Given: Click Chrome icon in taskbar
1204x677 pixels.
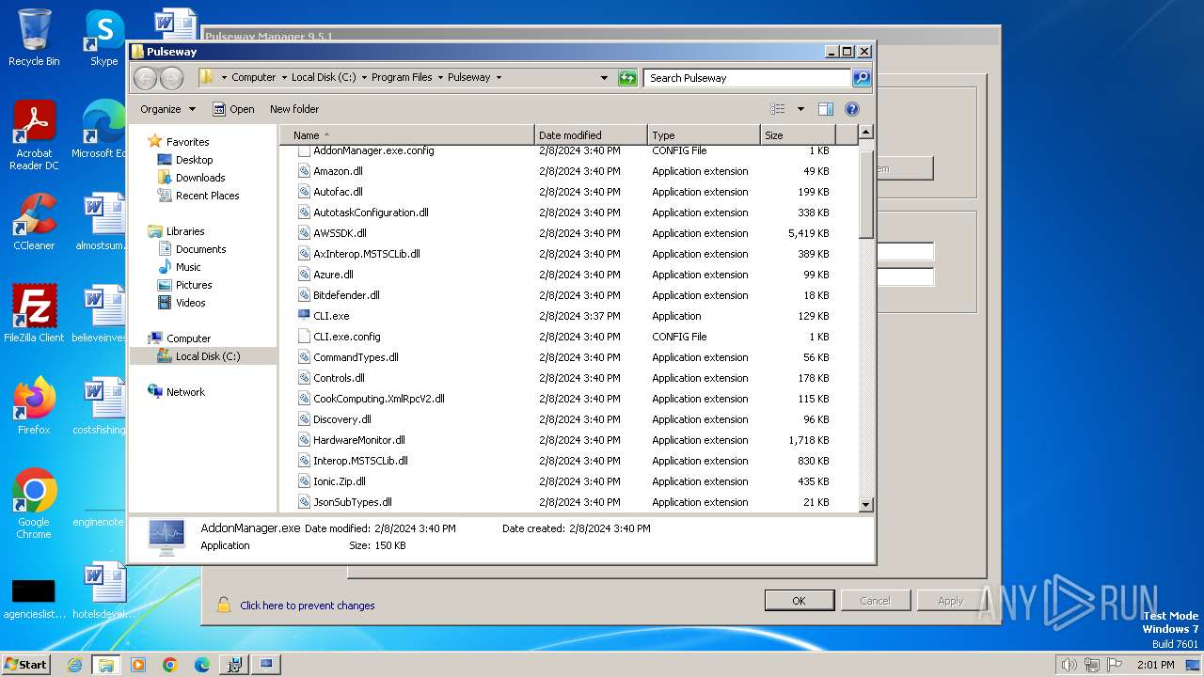Looking at the screenshot, I should [x=170, y=665].
